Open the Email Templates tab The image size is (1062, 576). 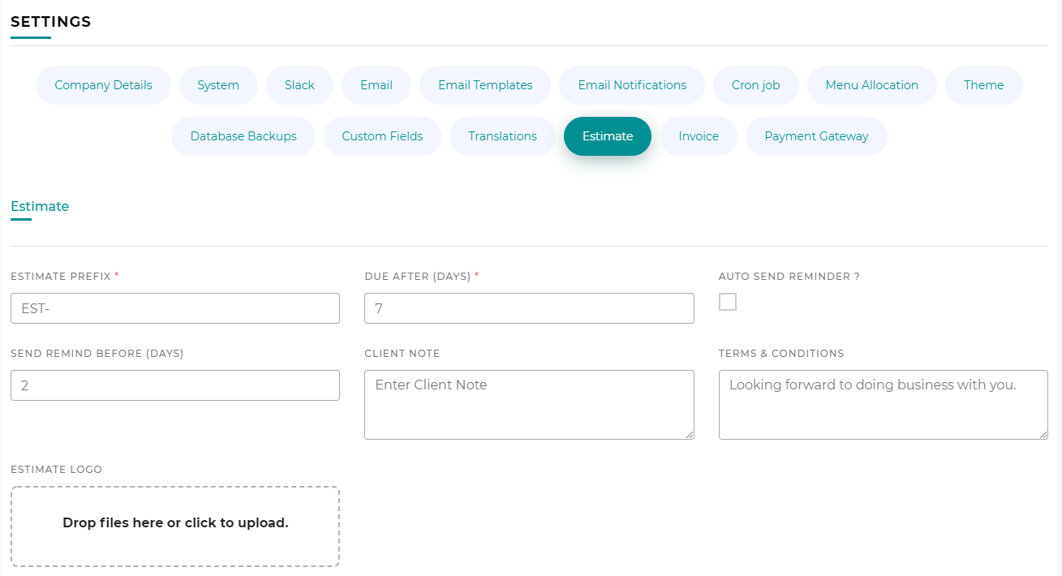485,85
